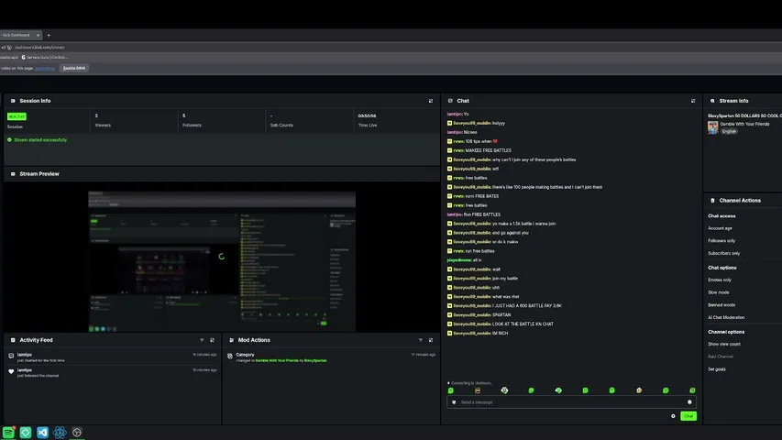Open the Set goals action
This screenshot has width=782, height=440.
(717, 369)
